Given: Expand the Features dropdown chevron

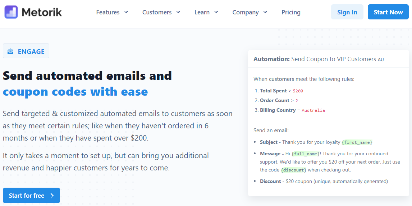Looking at the screenshot, I should click(126, 12).
